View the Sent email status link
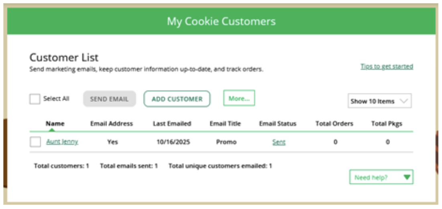This screenshot has width=442, height=209. tap(279, 142)
